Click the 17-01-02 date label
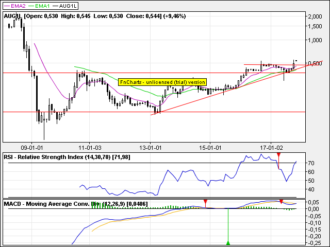Viewport: 330px width, 247px height. tap(271, 148)
